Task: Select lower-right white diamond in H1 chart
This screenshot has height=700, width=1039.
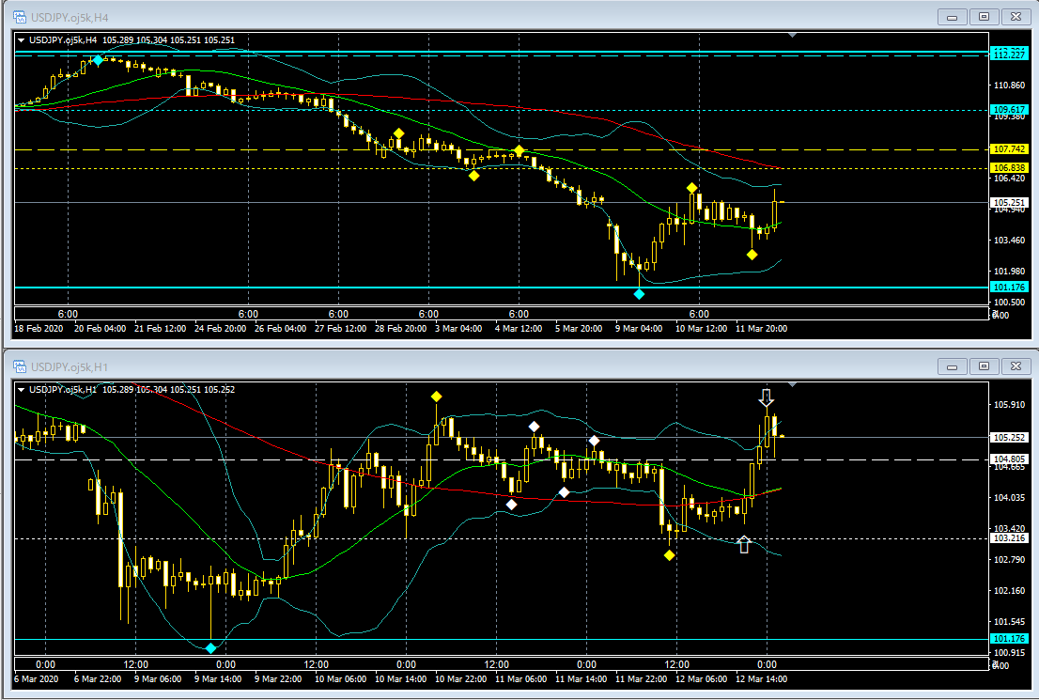Action: point(564,491)
